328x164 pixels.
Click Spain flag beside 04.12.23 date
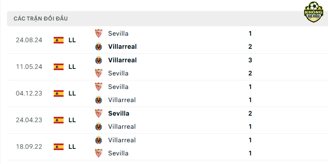[59, 93]
